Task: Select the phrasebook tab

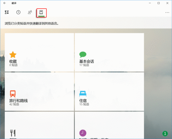Action: click(41, 12)
